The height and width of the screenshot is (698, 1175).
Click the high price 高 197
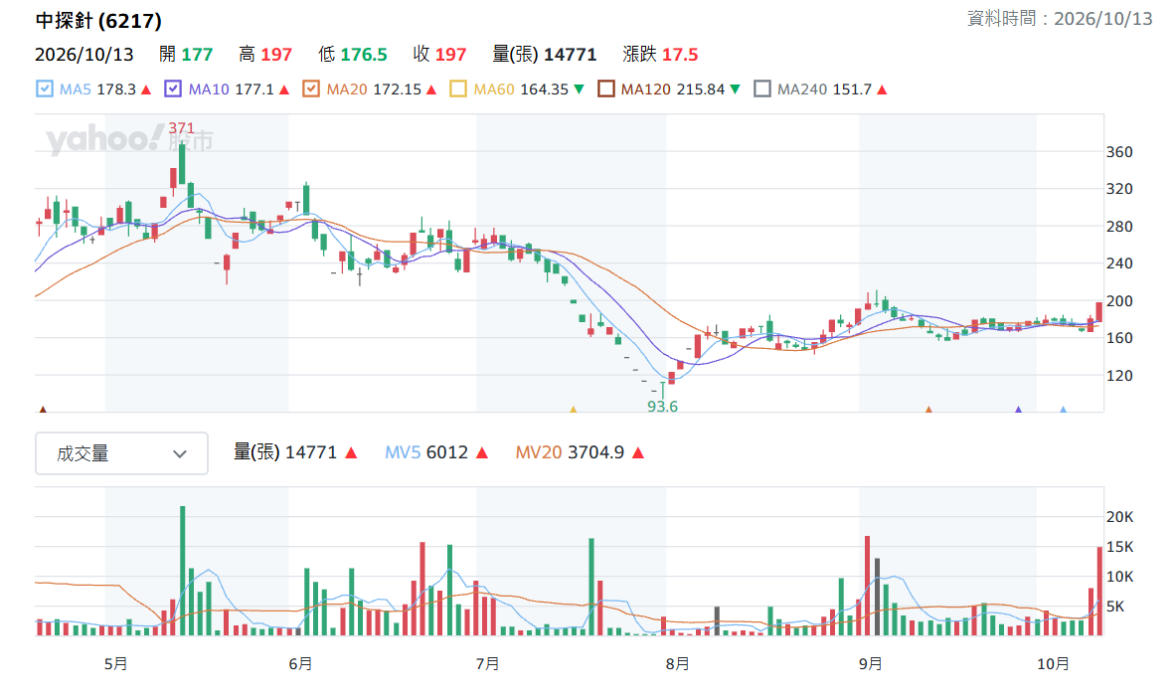(265, 54)
